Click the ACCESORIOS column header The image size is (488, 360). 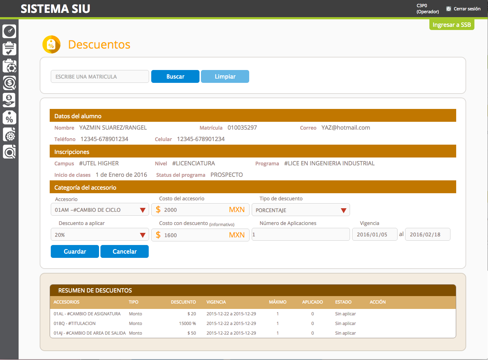click(66, 302)
